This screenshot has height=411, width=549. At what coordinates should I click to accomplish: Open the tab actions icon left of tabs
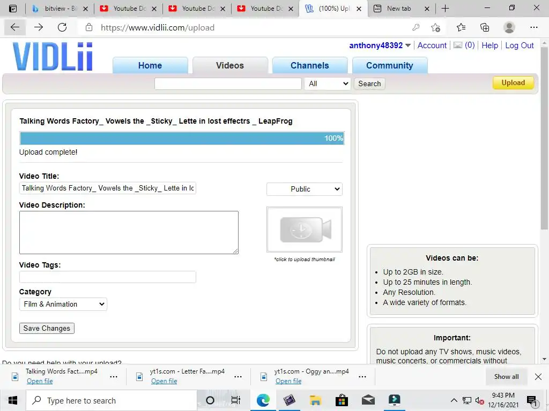coord(13,9)
